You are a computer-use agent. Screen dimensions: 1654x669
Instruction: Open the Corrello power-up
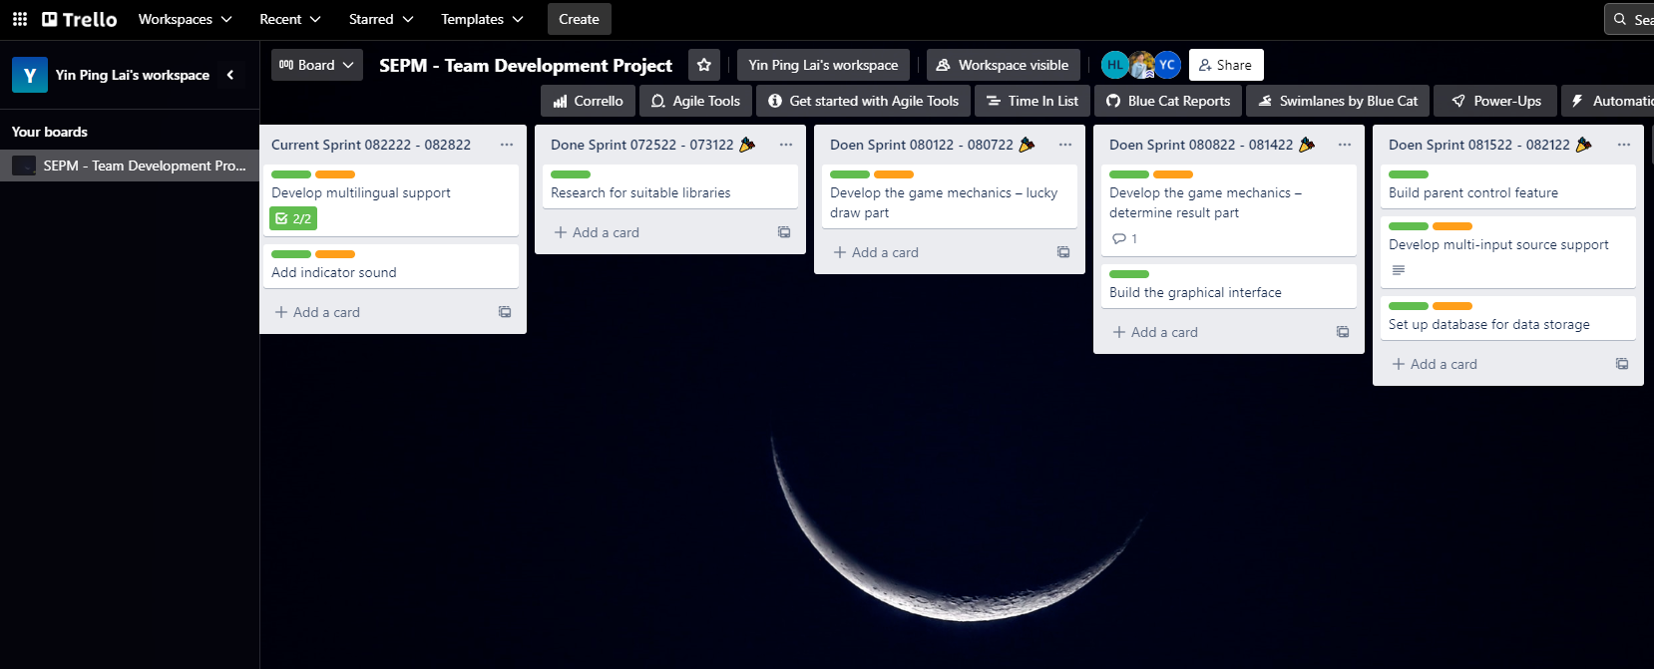pos(588,101)
